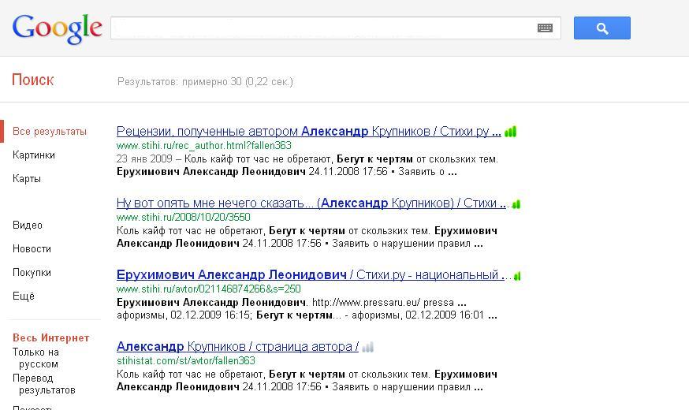Expand 'Ещё' in sidebar
Viewport: 689px width, 410px height.
24,296
